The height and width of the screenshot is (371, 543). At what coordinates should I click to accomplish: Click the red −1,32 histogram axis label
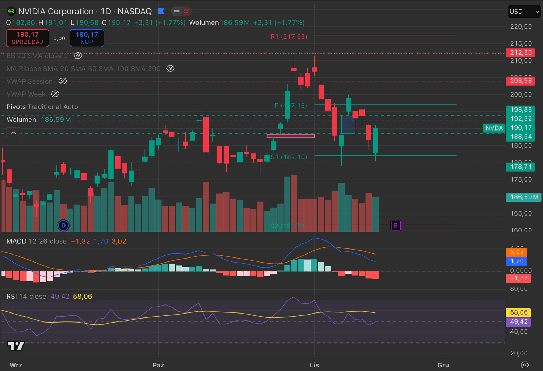point(518,278)
